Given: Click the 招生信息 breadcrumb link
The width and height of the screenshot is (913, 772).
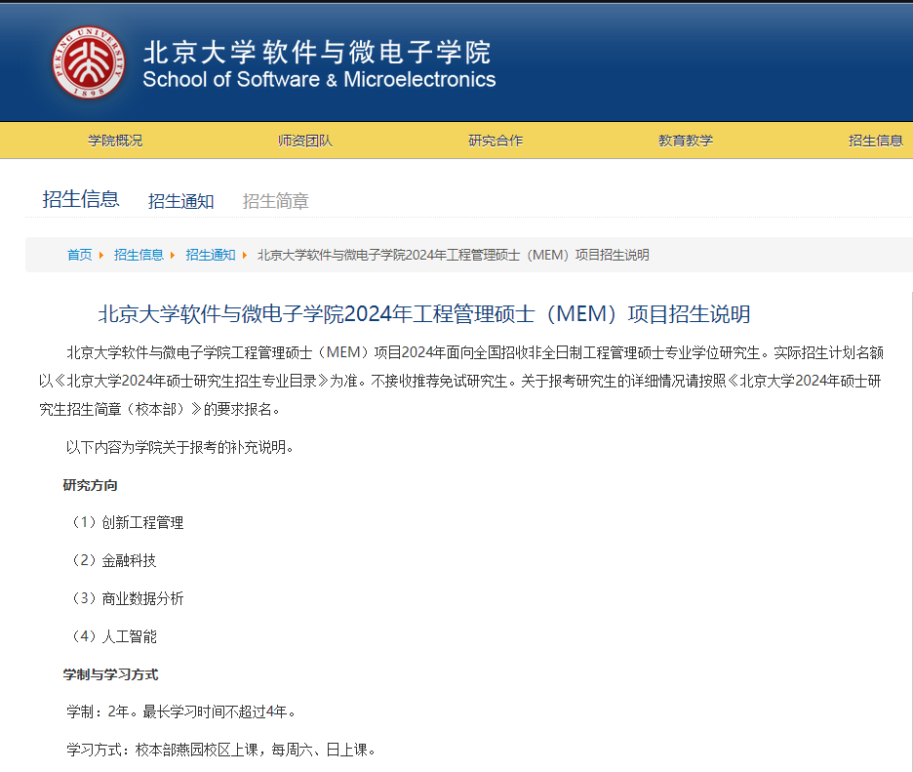Looking at the screenshot, I should pyautogui.click(x=139, y=255).
